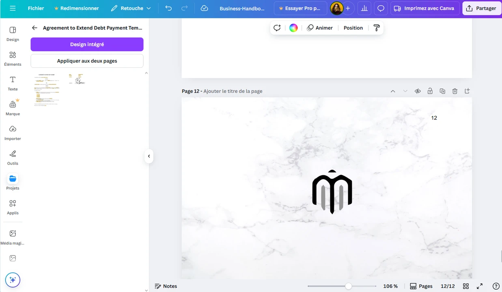Click the redo arrow
The width and height of the screenshot is (502, 292).
pos(184,8)
